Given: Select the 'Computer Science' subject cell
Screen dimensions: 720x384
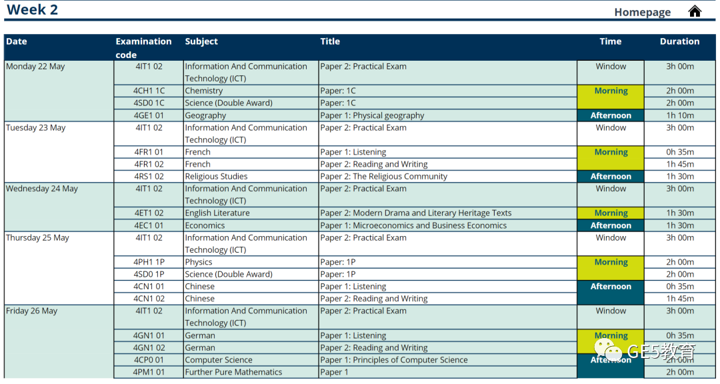Looking at the screenshot, I should [x=251, y=360].
